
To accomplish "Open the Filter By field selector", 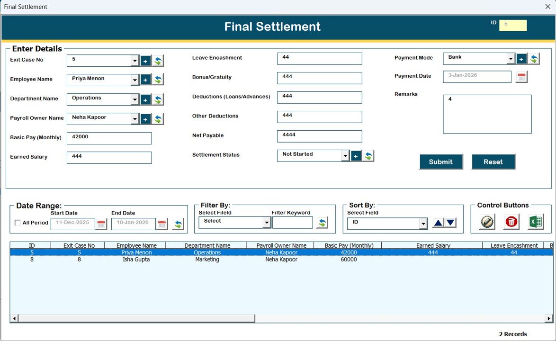I will (x=265, y=222).
